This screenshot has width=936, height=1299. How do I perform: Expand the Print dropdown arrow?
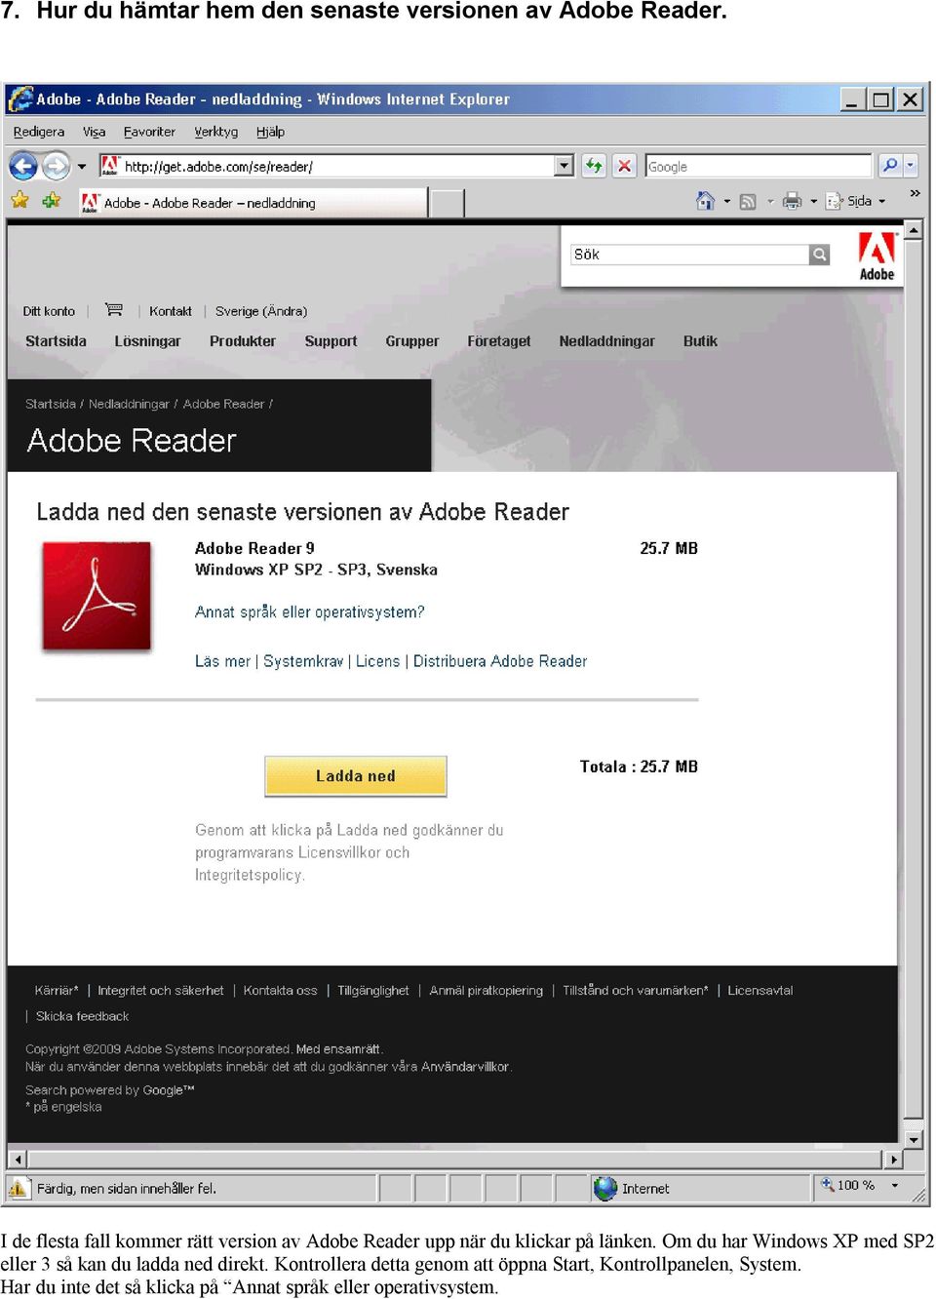(814, 202)
